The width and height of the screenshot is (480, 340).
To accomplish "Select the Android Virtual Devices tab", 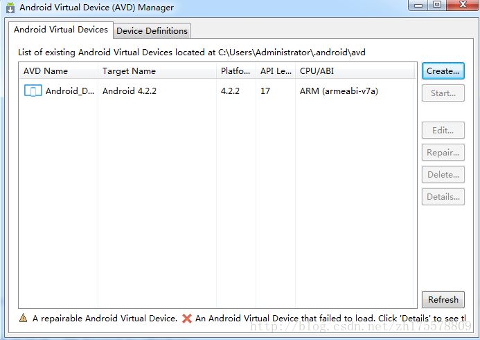I will pos(61,30).
